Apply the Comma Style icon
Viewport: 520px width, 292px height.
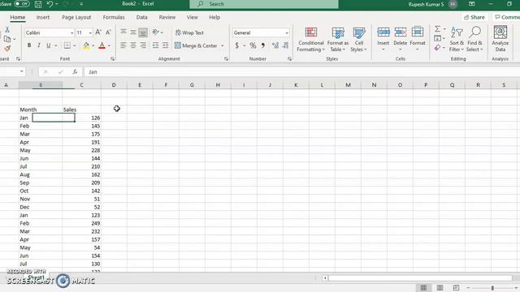262,45
